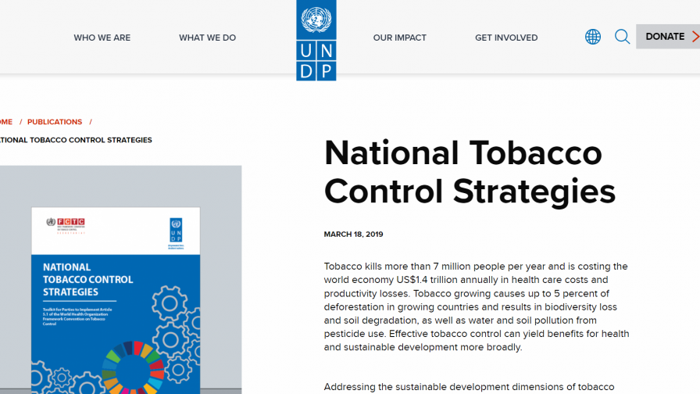700x394 pixels.
Task: Click the National Tobacco Control Strategies heading
Action: click(470, 172)
